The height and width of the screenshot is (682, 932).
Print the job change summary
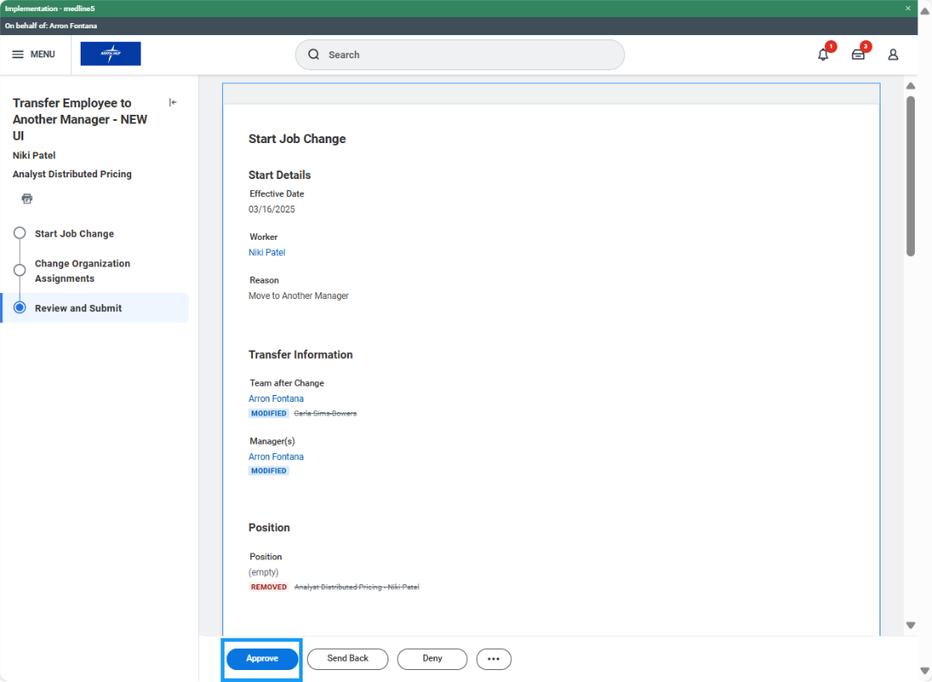tap(27, 198)
